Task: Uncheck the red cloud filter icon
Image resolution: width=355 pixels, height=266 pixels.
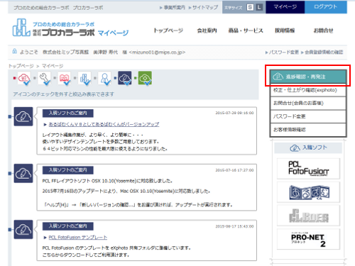Action: pos(24,78)
